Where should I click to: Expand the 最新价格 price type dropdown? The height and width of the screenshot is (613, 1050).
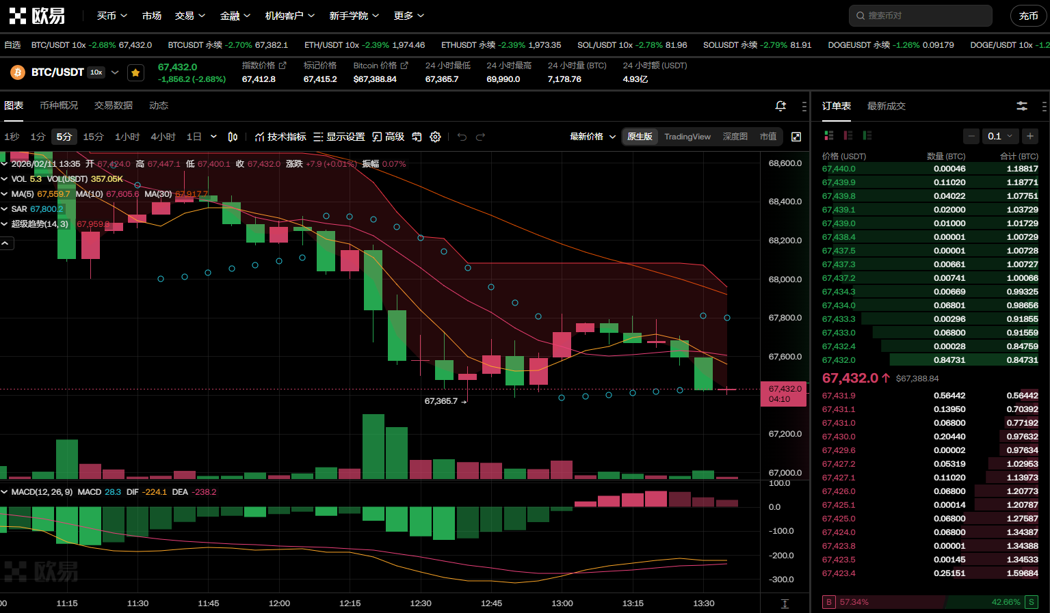click(x=592, y=137)
